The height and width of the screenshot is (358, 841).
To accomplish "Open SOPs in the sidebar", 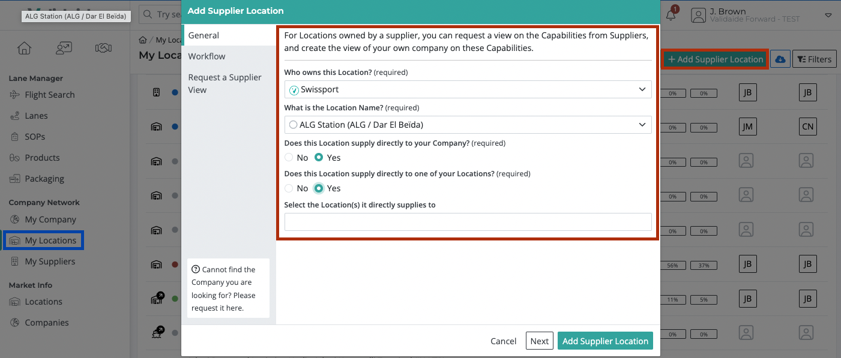I will (x=35, y=137).
